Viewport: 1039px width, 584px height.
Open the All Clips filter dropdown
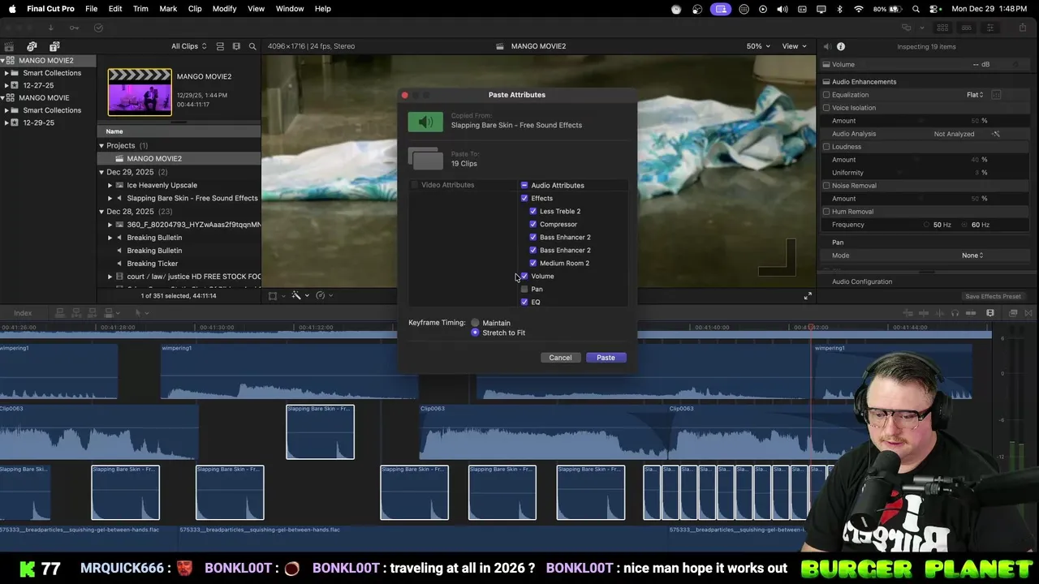[x=188, y=46]
